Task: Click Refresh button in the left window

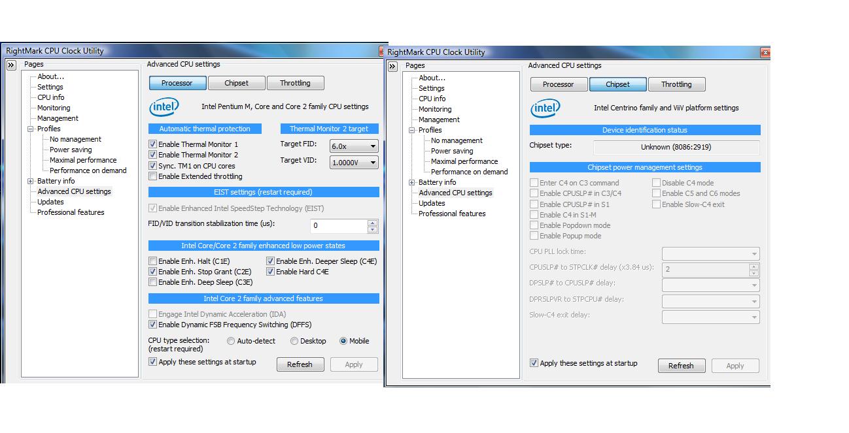Action: pos(300,364)
